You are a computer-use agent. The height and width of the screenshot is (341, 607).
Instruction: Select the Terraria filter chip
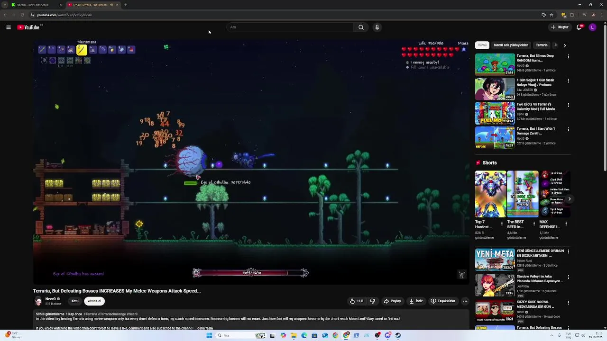tap(542, 45)
